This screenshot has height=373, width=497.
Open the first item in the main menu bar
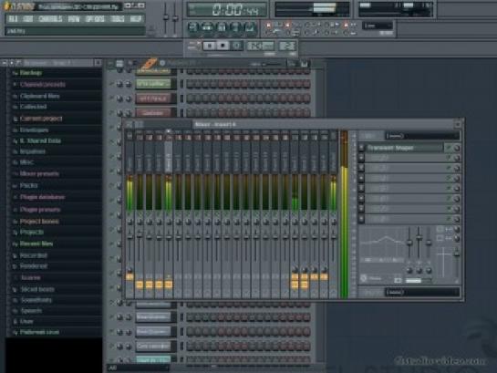(x=13, y=19)
